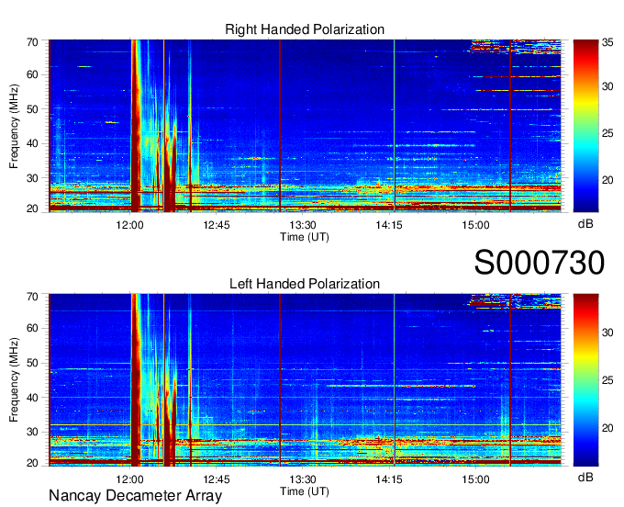Click the "50" frequency tick of Right Handed plot
Image resolution: width=624 pixels, height=507 pixels.
click(32, 109)
